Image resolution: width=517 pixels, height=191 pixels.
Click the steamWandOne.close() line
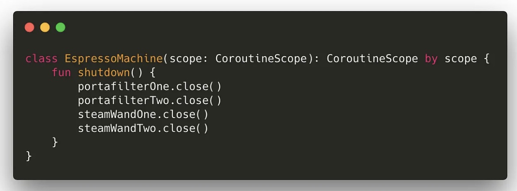click(143, 114)
